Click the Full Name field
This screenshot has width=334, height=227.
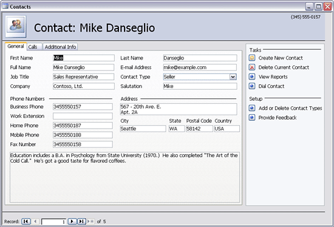pos(84,67)
